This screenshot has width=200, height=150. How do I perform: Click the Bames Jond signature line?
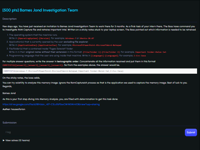tap(9, 93)
